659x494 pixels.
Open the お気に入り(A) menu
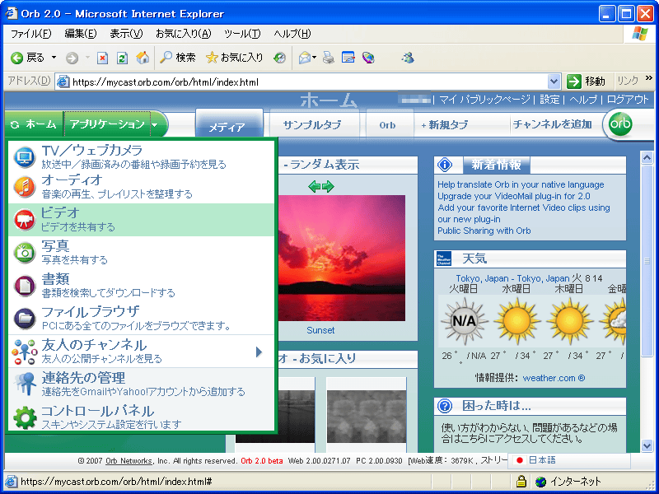point(183,34)
